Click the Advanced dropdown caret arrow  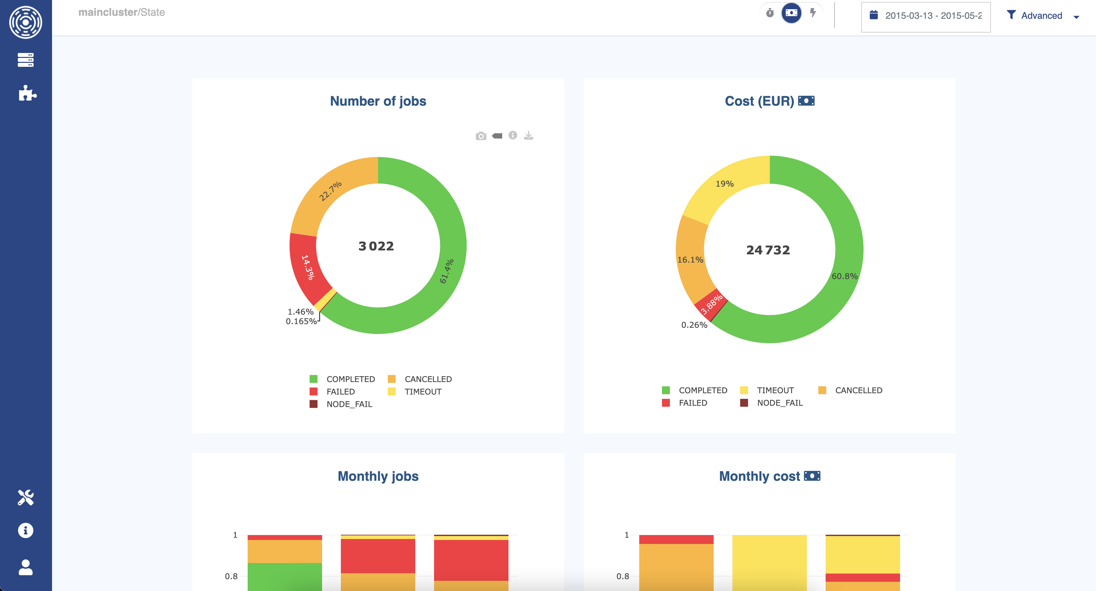(1076, 17)
